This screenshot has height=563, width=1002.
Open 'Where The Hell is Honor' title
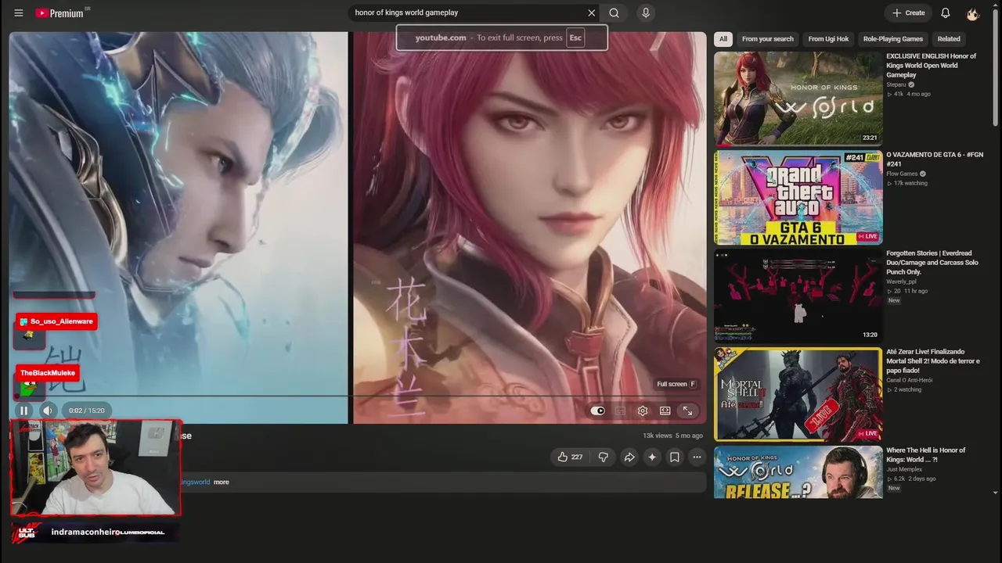926,455
